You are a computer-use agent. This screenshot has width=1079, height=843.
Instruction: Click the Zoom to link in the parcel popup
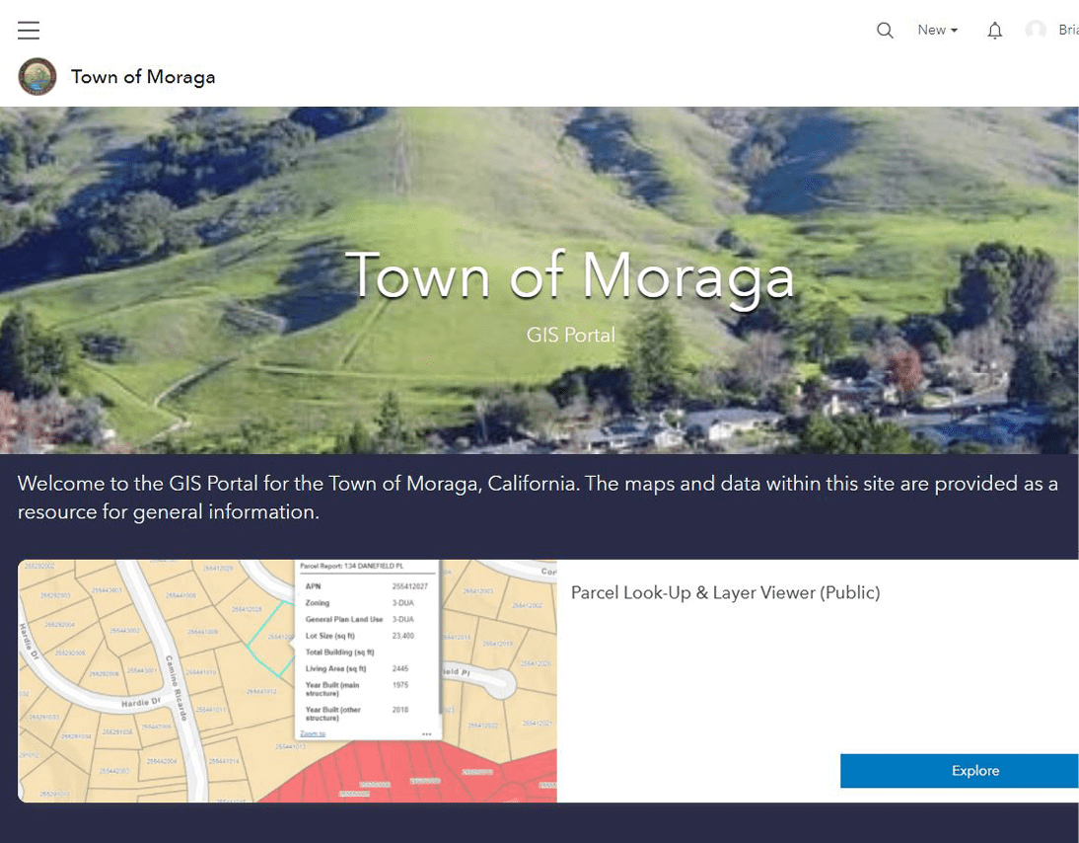pos(315,733)
